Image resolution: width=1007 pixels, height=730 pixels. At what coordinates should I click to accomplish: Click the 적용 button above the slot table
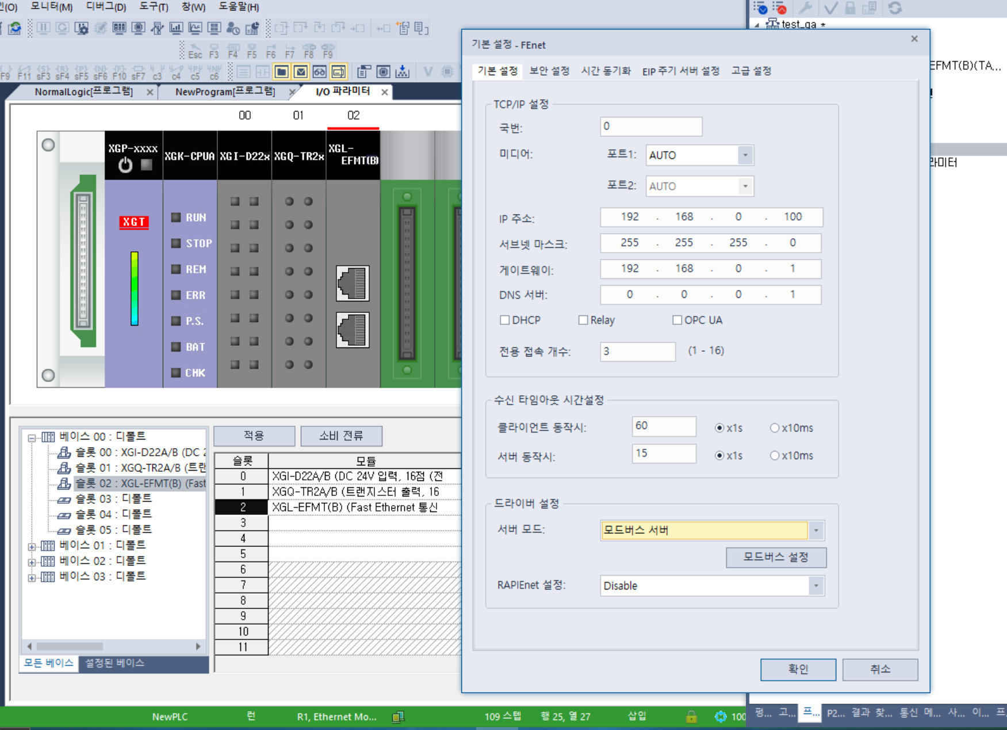tap(253, 435)
